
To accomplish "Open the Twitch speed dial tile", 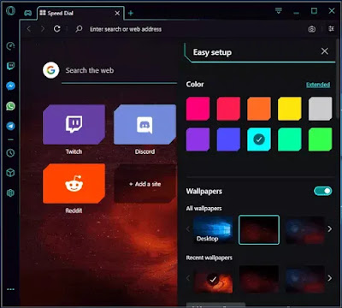I will [x=74, y=124].
